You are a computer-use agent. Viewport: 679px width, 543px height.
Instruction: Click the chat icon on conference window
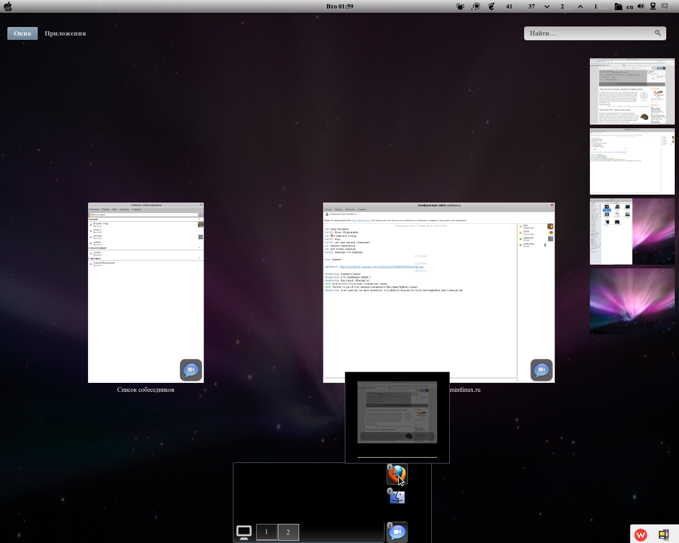tap(542, 370)
